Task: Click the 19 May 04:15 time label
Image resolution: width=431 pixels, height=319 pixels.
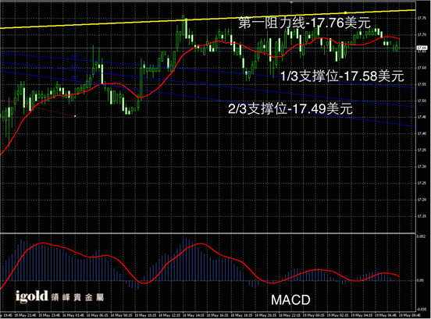Action: pos(362,315)
